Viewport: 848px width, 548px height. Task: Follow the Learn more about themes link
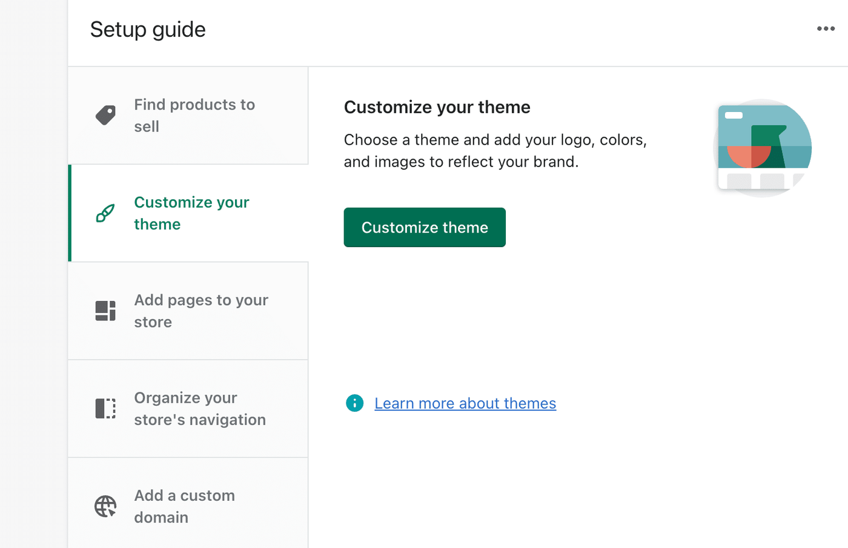[465, 403]
